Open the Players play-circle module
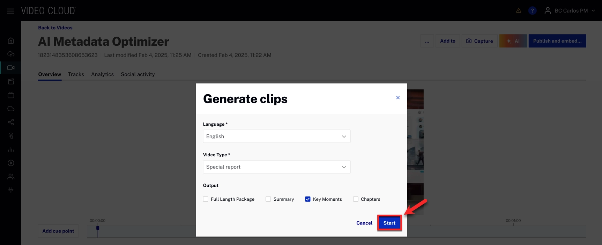 pos(11,163)
